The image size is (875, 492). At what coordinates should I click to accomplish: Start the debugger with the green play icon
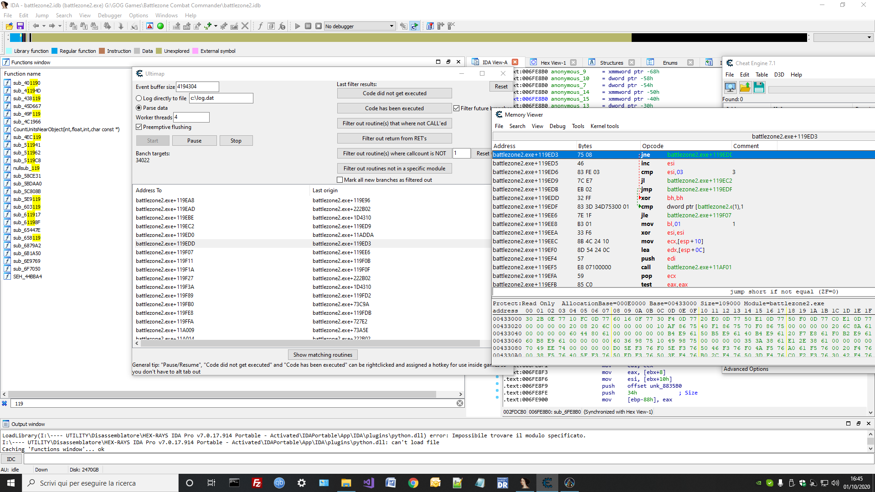297,26
